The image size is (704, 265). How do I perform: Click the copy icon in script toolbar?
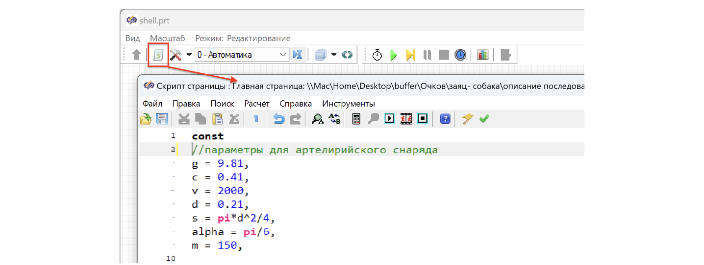(x=201, y=119)
